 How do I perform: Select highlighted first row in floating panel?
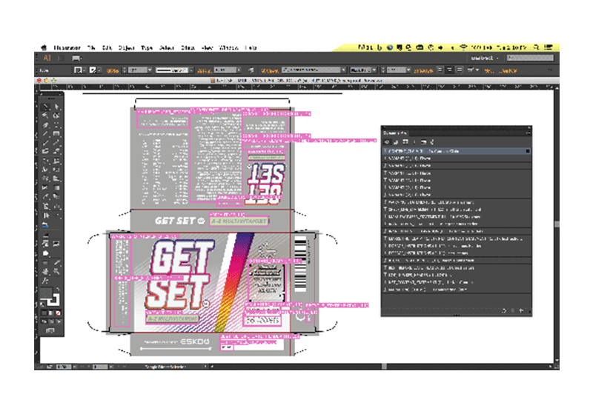456,151
